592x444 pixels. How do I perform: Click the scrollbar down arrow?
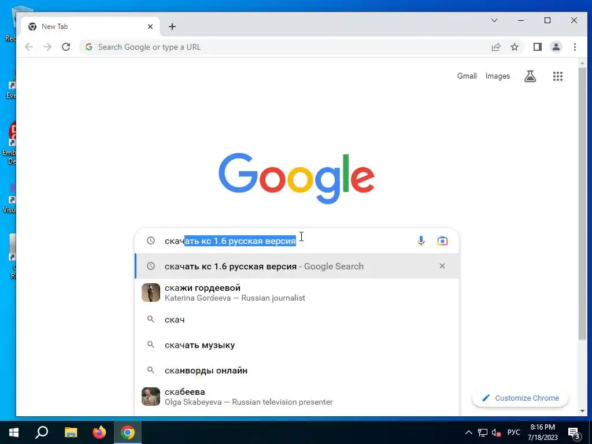[x=582, y=411]
